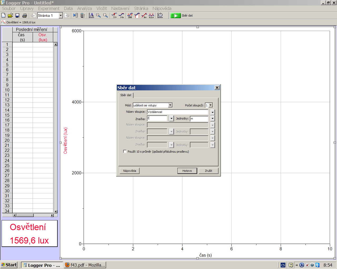This screenshot has height=269, width=337.
Task: Click the New file toolbar icon
Action: 3,15
